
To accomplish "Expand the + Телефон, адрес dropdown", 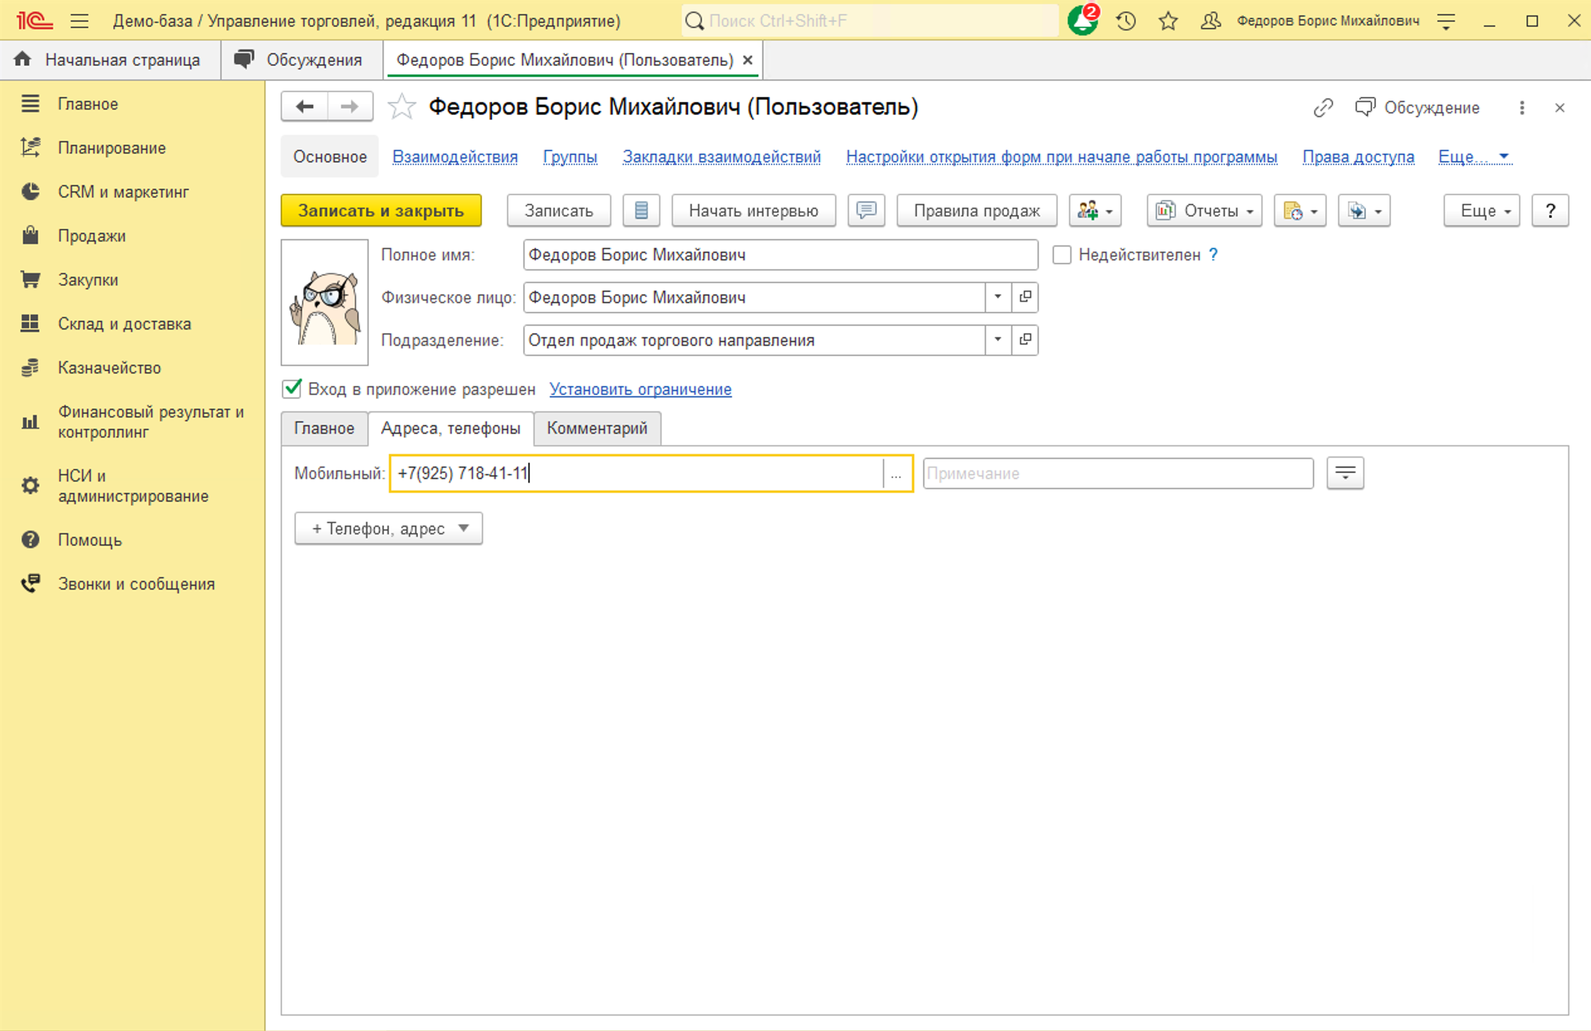I will point(389,529).
